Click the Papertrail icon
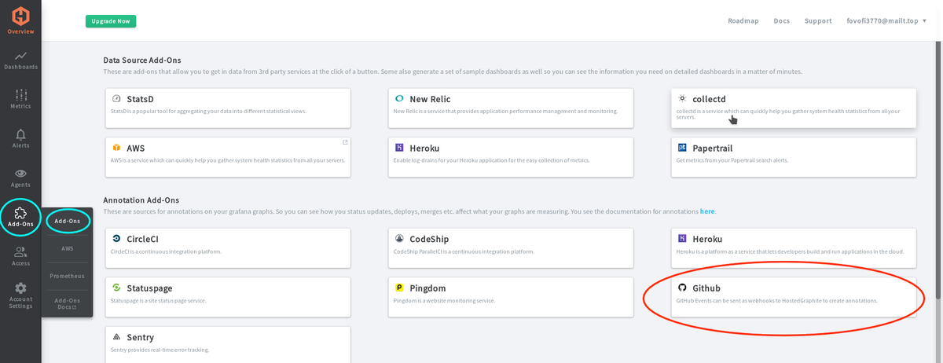Screen dimensions: 943x363 [x=682, y=148]
